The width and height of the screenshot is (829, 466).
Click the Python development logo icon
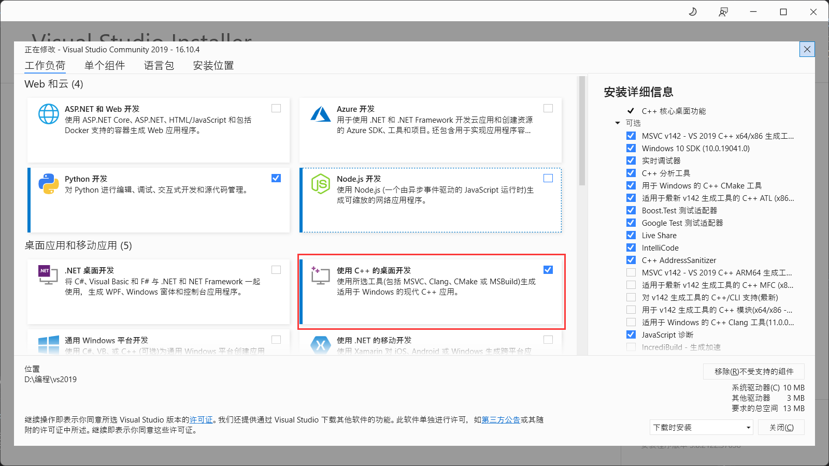[49, 184]
